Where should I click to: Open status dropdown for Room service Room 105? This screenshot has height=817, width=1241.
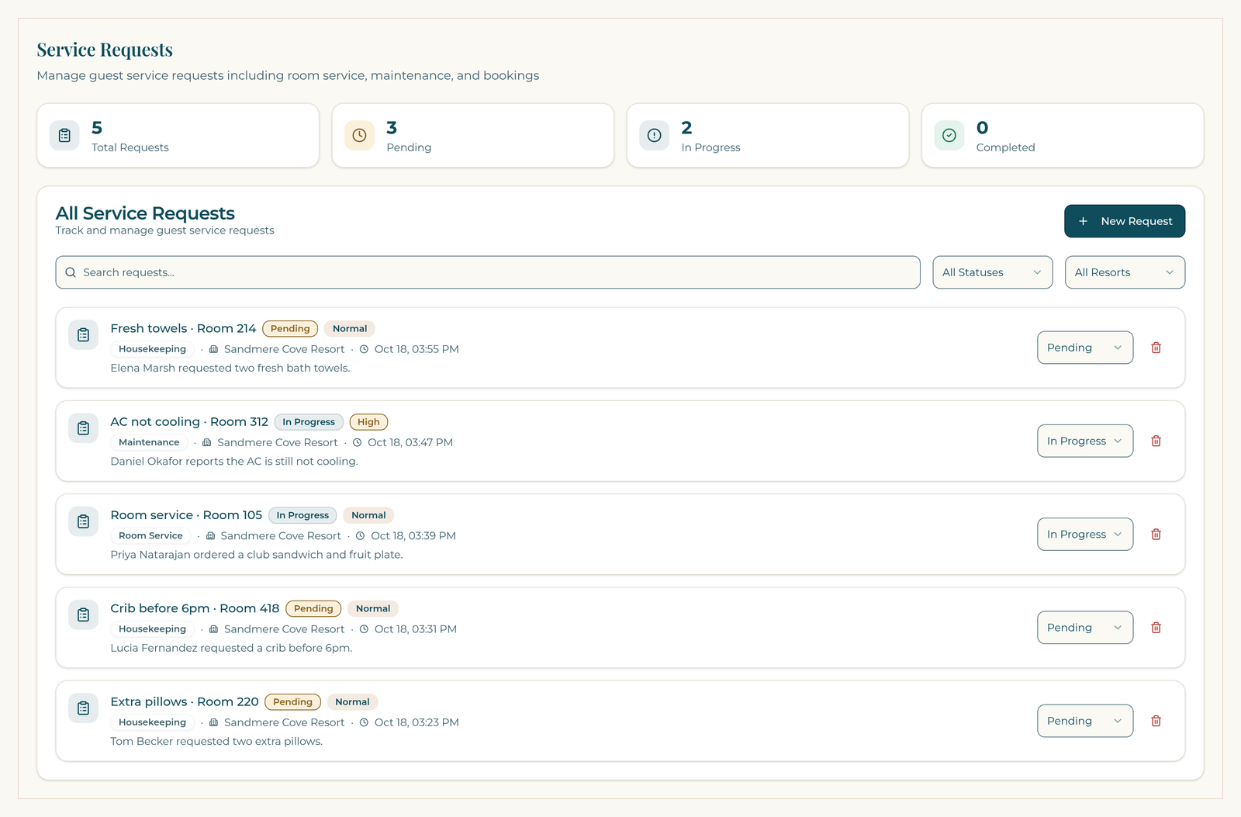(x=1085, y=534)
